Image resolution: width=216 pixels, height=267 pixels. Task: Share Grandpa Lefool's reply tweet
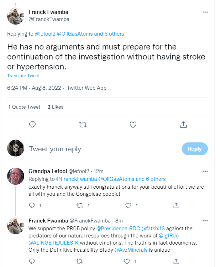point(176,205)
